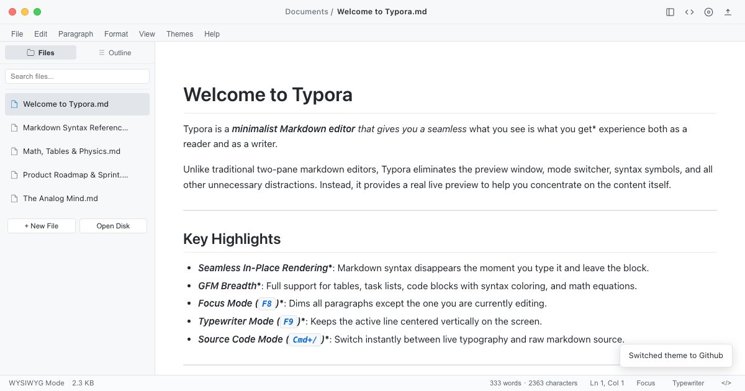Click the file icon beside The Analog Mind.md
The height and width of the screenshot is (391, 745).
pyautogui.click(x=14, y=199)
